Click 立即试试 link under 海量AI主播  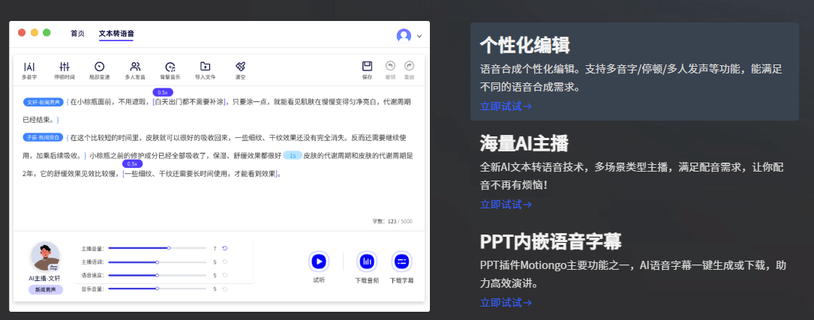[x=506, y=205]
